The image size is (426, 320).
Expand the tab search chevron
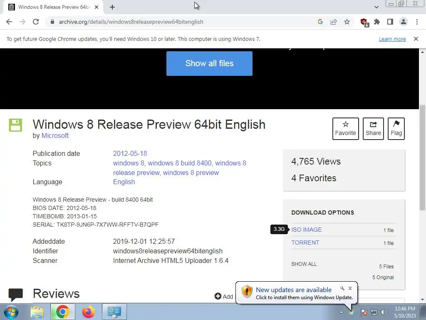click(x=376, y=7)
